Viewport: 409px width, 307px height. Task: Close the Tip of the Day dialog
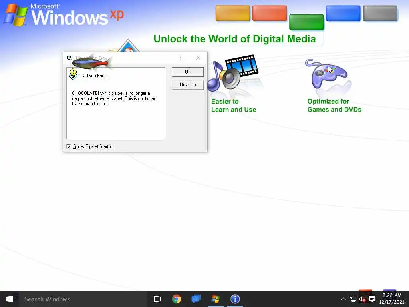coord(198,58)
